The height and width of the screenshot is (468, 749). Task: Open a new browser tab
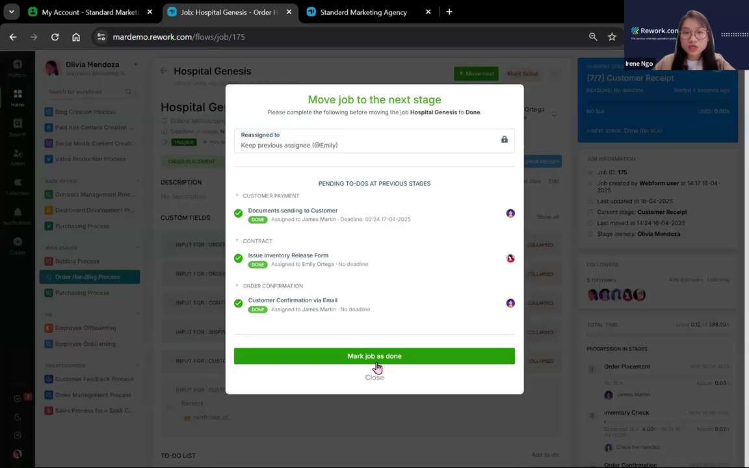pyautogui.click(x=449, y=12)
